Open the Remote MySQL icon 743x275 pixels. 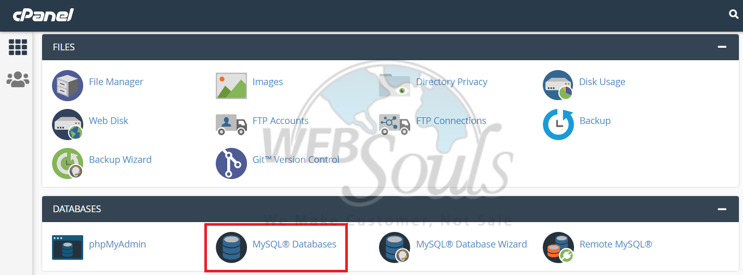click(x=558, y=247)
